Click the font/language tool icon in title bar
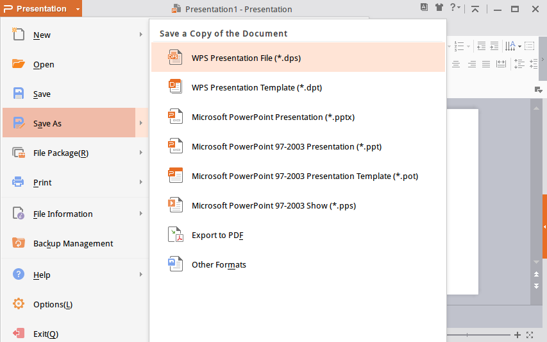 [x=424, y=7]
